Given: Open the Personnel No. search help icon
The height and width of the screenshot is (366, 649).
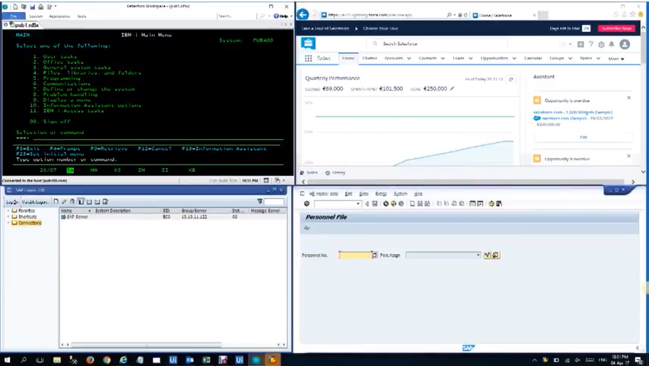Looking at the screenshot, I should (x=375, y=255).
